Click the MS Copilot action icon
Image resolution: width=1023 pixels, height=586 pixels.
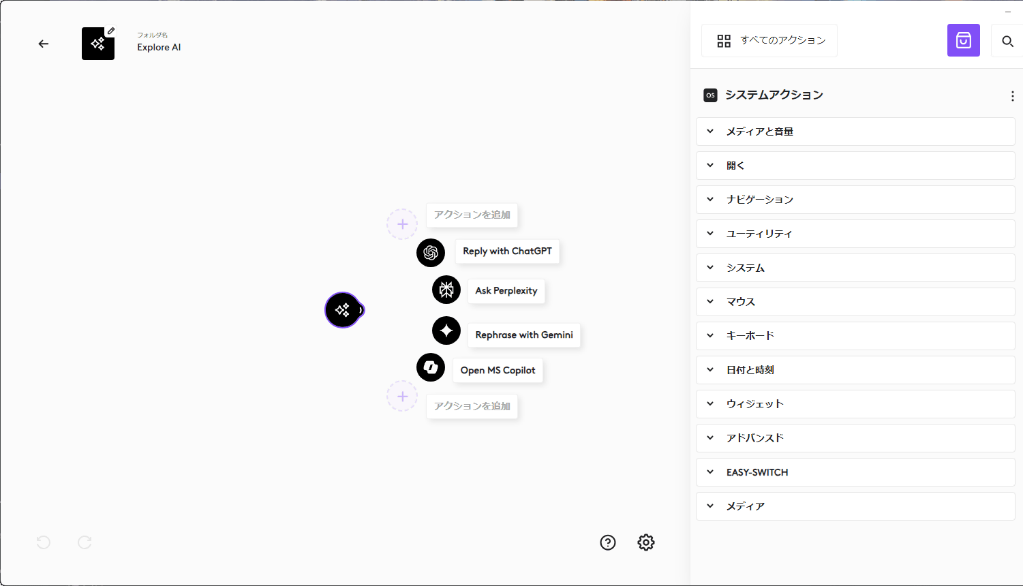click(431, 367)
